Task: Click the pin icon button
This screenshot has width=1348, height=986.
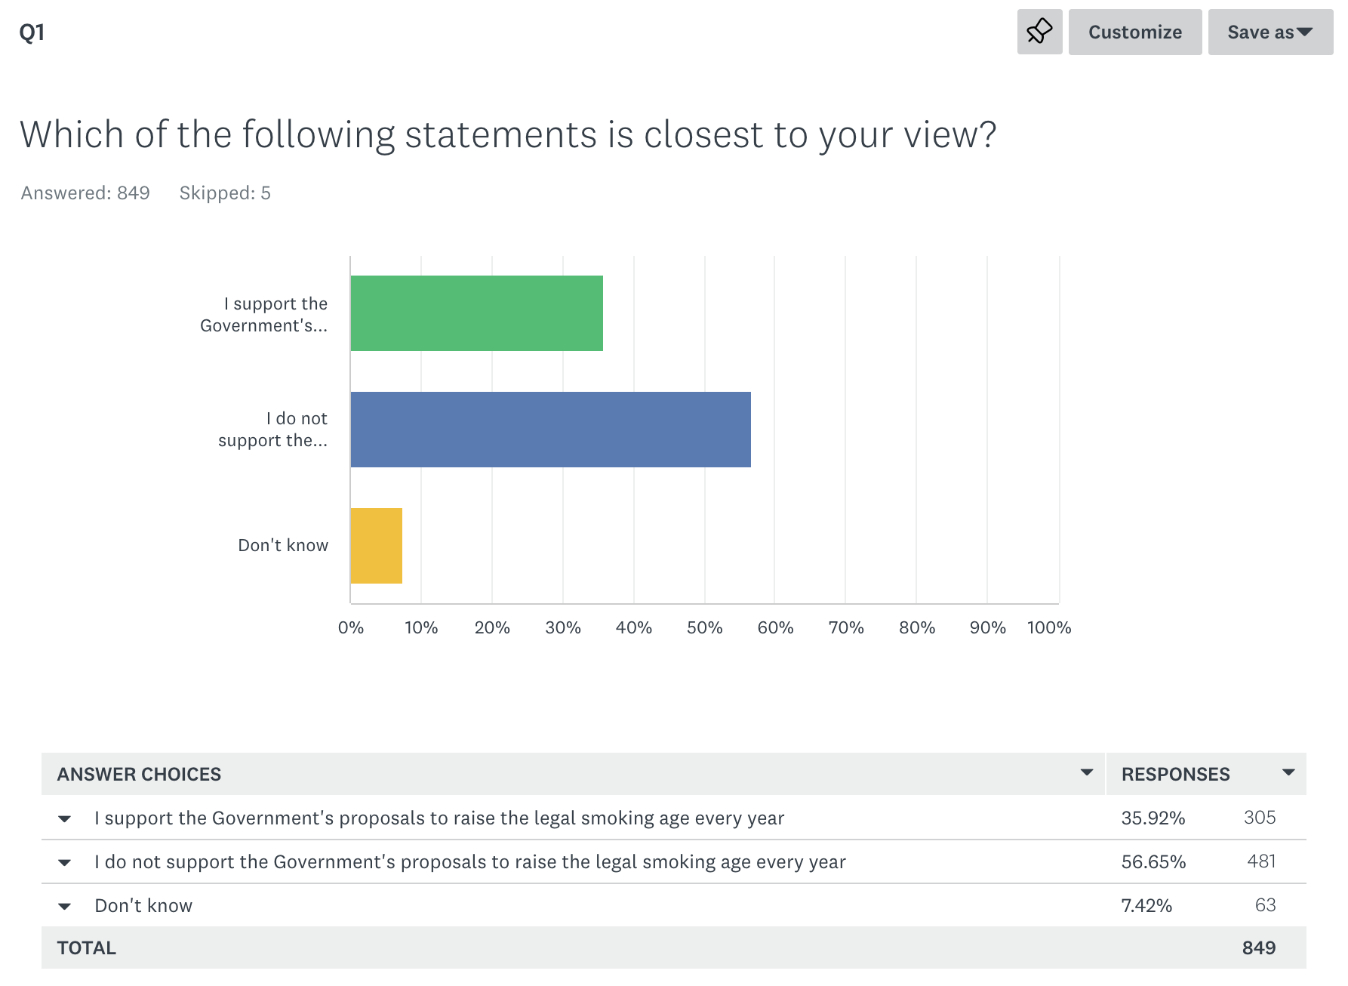Action: [1039, 32]
